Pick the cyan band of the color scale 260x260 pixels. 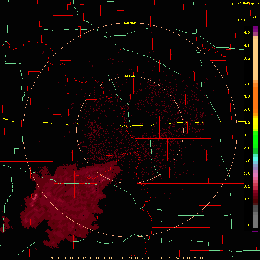(255, 159)
